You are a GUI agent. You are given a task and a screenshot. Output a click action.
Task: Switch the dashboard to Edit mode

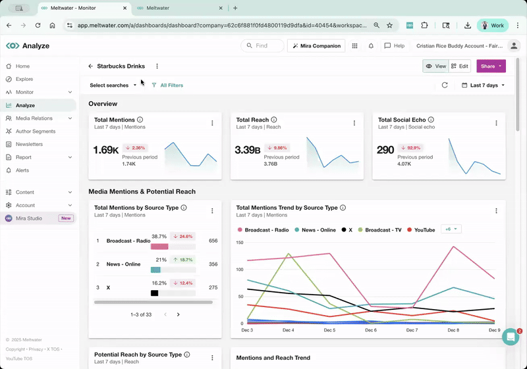click(x=459, y=66)
